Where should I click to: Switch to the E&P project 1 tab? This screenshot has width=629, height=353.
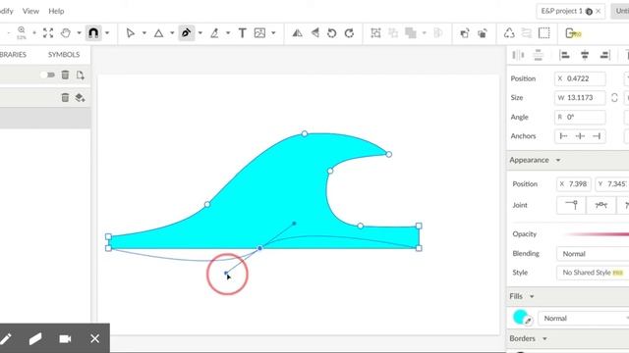pos(561,11)
